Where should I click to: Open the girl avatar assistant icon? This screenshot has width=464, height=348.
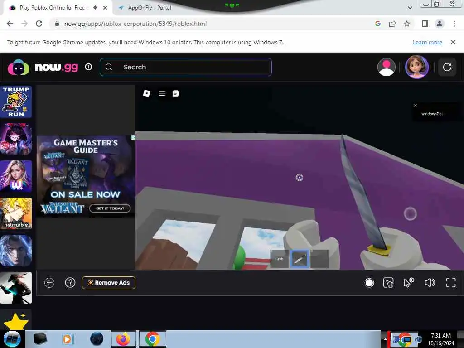click(417, 67)
